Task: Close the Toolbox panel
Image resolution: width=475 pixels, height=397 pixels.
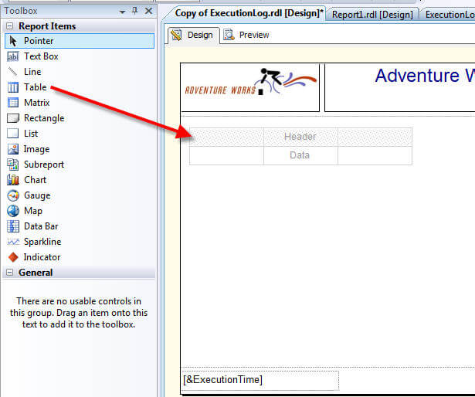Action: coord(148,11)
